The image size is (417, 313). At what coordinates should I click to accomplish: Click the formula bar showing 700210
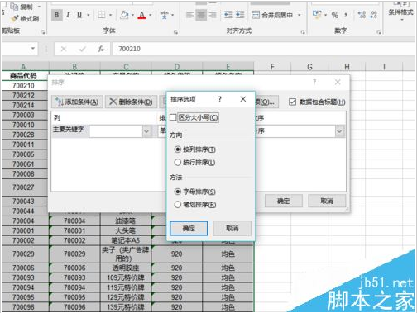263,49
